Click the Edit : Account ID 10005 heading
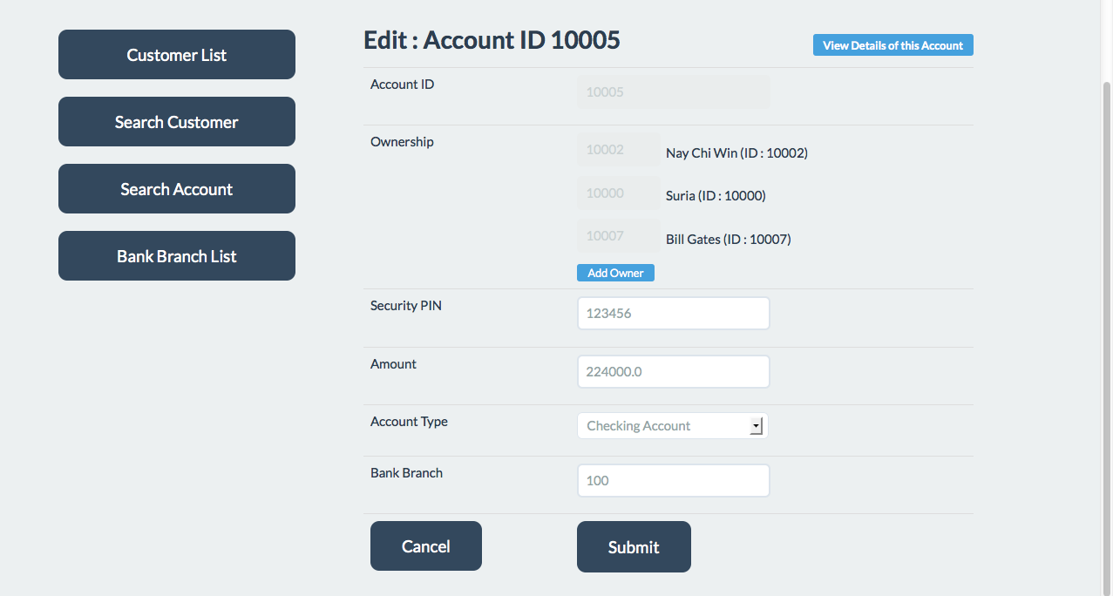 (491, 40)
